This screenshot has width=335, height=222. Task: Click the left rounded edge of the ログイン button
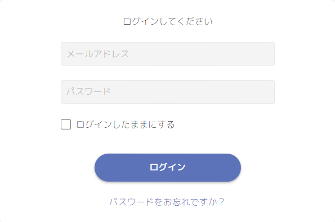[x=100, y=168]
